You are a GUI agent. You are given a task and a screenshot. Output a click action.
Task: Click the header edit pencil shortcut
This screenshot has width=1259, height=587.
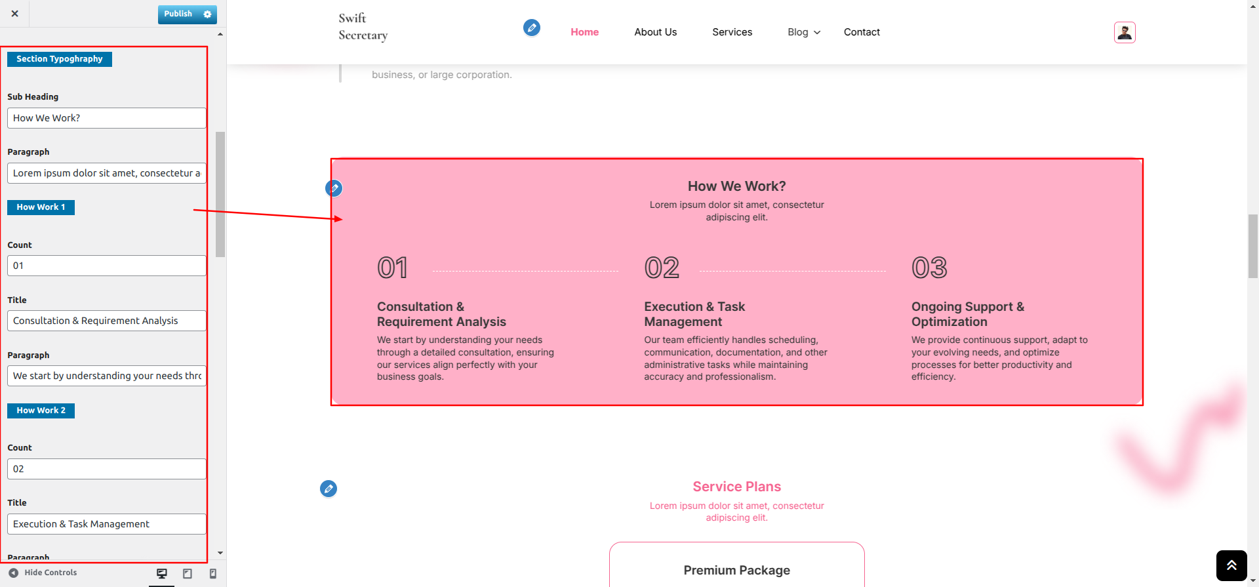[532, 28]
